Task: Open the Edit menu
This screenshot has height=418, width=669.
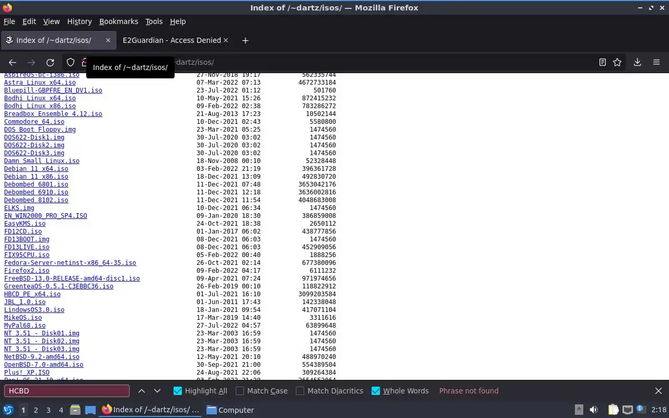Action: point(29,21)
